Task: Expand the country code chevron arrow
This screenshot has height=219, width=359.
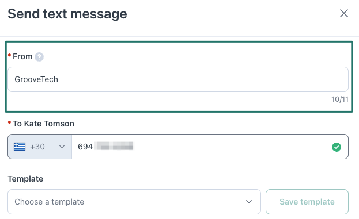Action: pyautogui.click(x=62, y=147)
